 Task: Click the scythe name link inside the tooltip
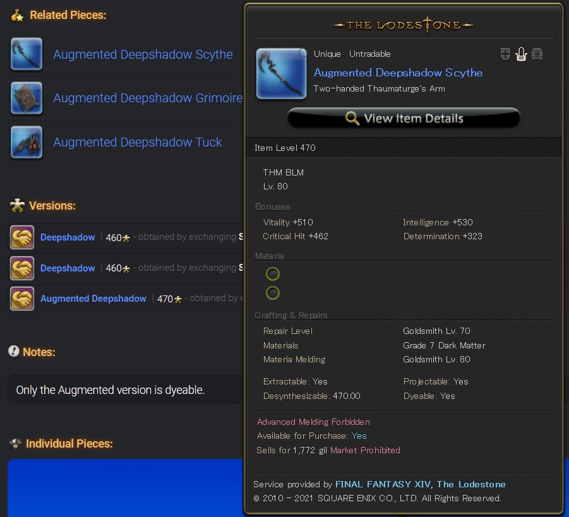[x=398, y=73]
